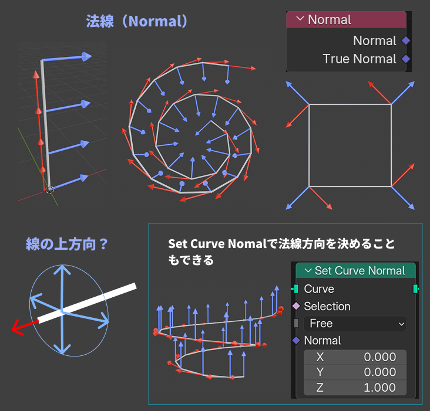
Task: Click the X value field showing 0.000
Action: pyautogui.click(x=354, y=357)
